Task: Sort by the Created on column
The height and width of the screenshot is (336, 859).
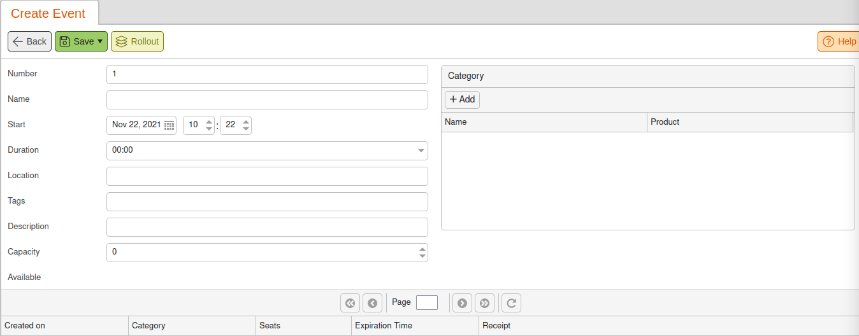Action: [64, 326]
